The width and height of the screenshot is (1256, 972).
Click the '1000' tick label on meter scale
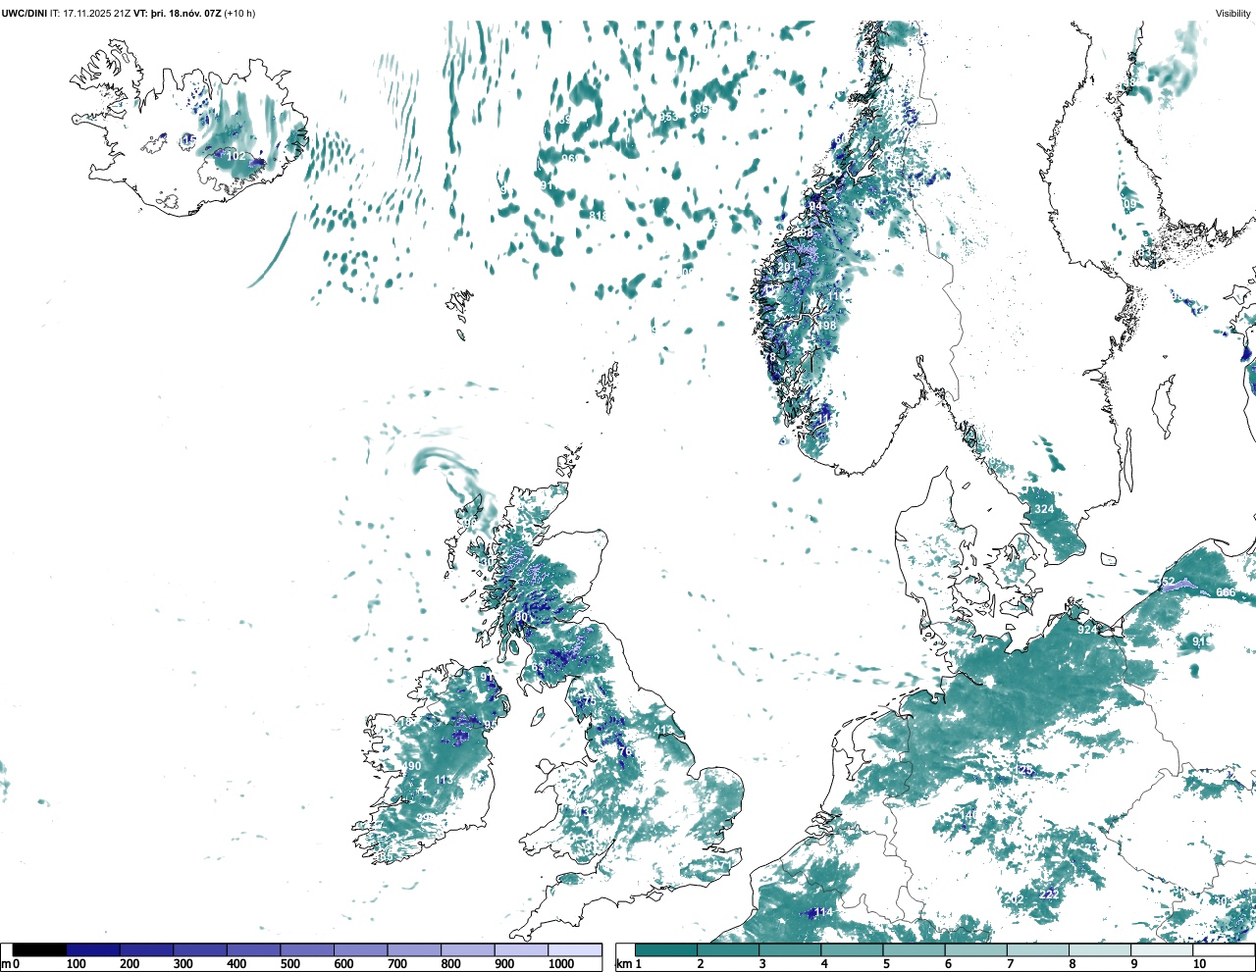[561, 964]
